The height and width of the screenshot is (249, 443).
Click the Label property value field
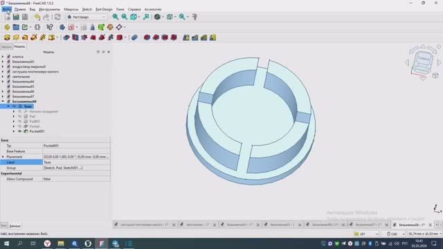point(76,163)
